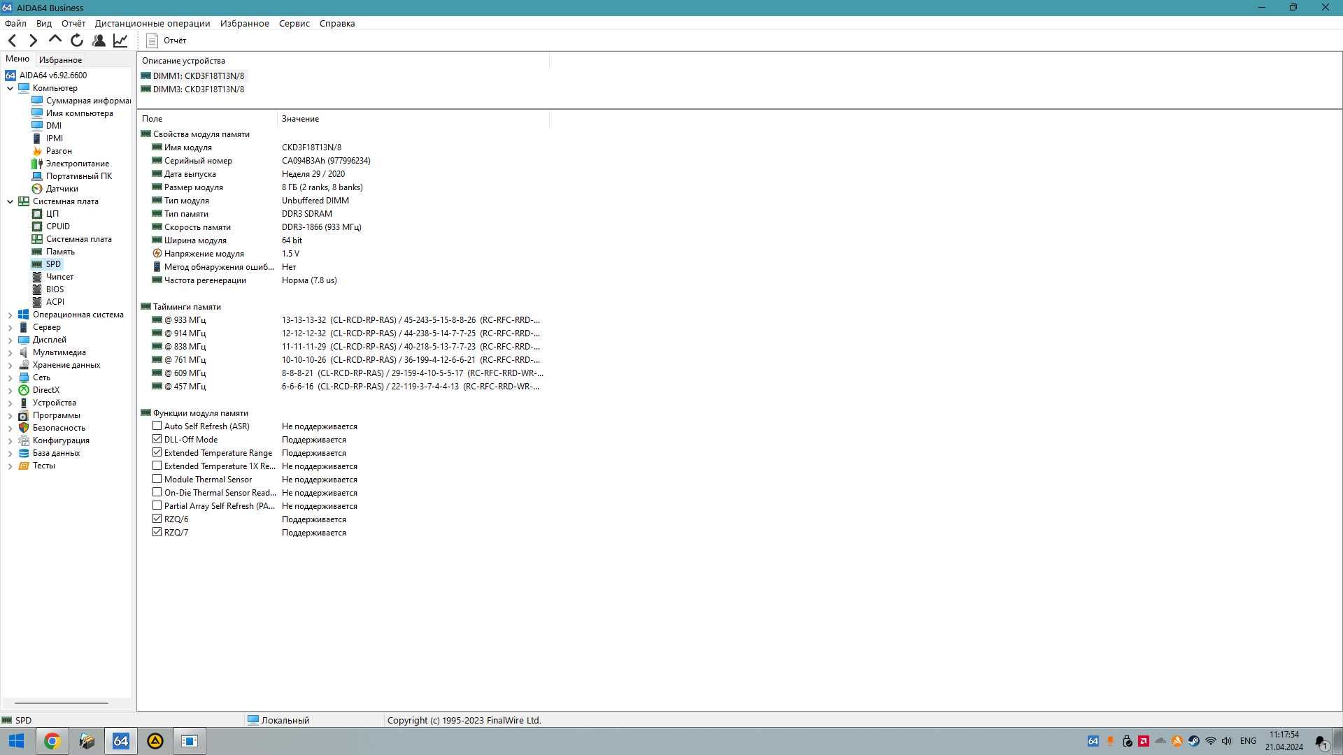Open the Датчики sensor icon item
This screenshot has width=1343, height=755.
tap(37, 189)
